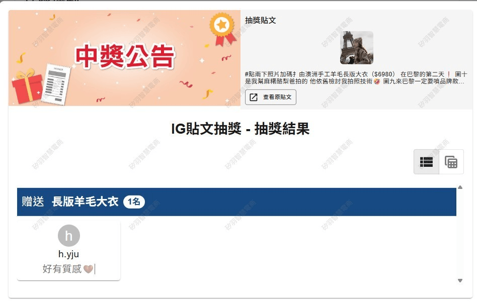Viewport: 477px width, 304px height.
Task: Click the 好有質感 comment text
Action: (62, 269)
